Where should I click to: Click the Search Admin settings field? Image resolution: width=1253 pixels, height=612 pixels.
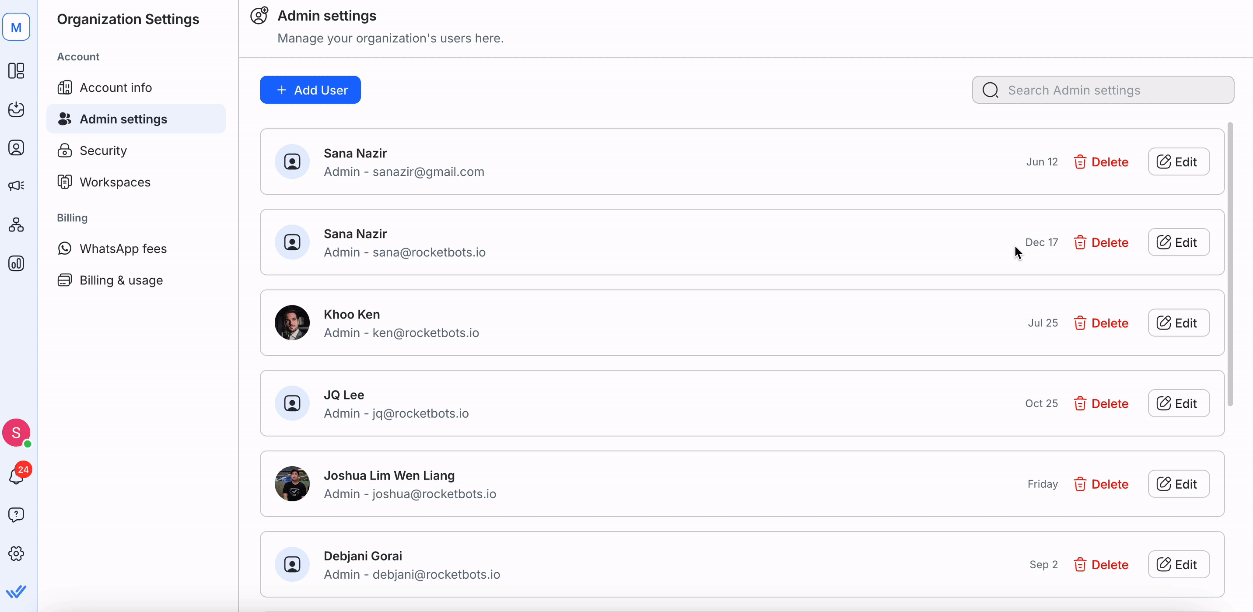coord(1102,90)
